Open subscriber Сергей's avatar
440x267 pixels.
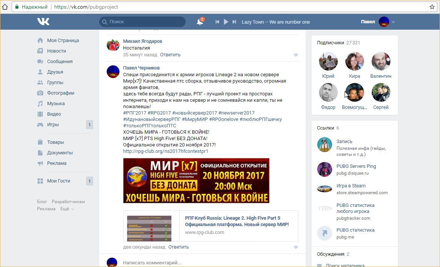pos(381,92)
